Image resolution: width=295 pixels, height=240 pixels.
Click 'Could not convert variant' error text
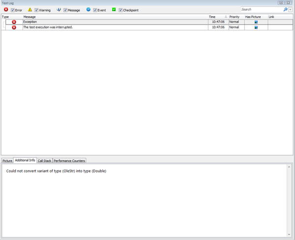click(x=56, y=171)
